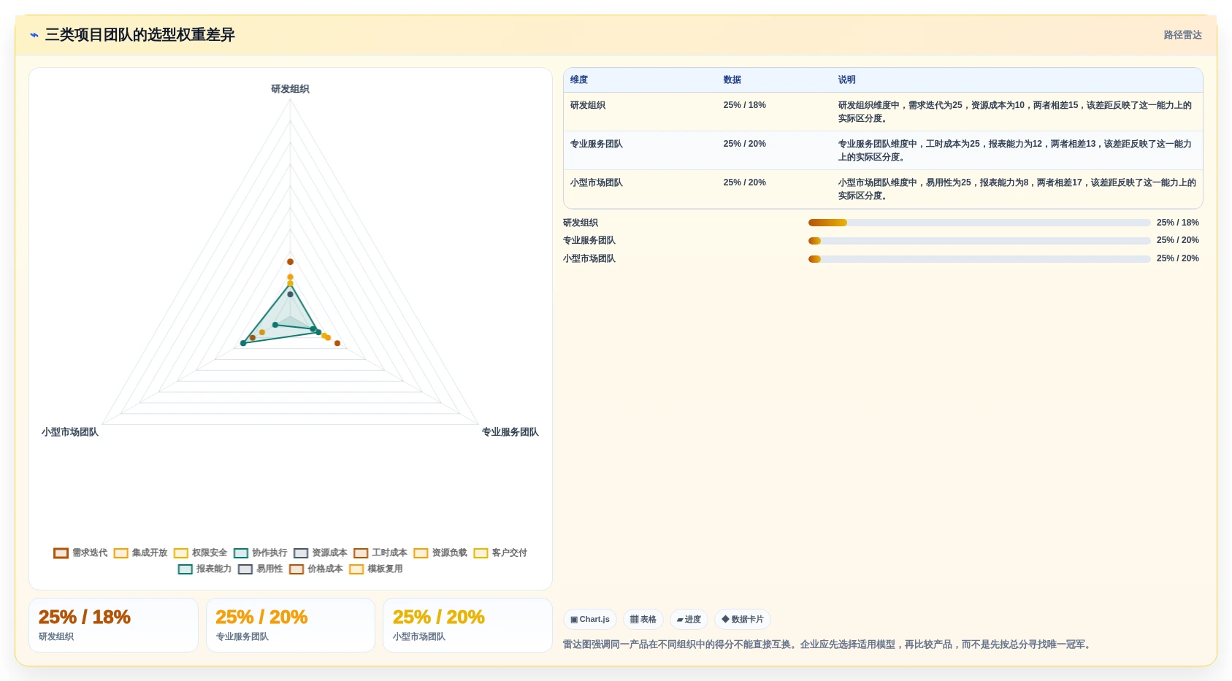The image size is (1232, 681).
Task: Click the 小型市场团队 radar axis label
Action: [x=70, y=432]
